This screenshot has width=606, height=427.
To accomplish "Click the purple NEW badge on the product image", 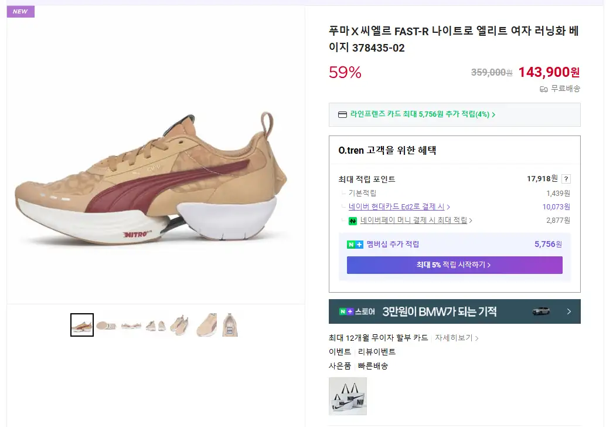I will (21, 12).
